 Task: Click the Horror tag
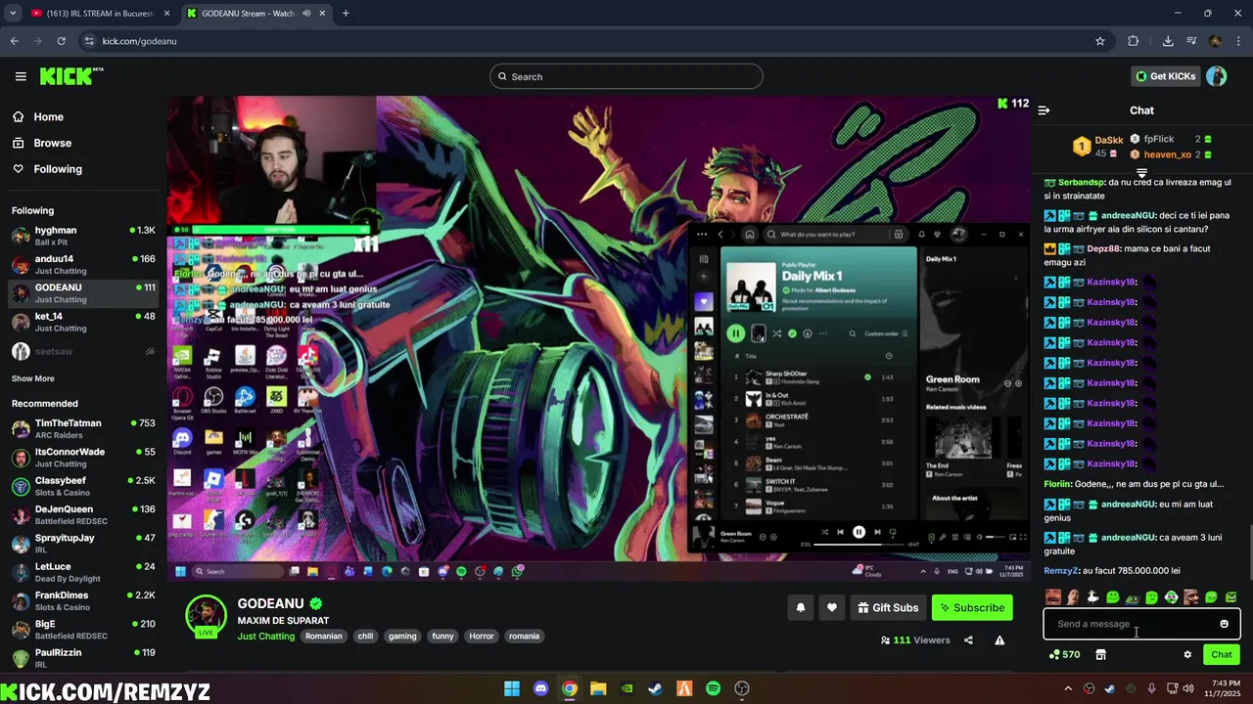coord(482,637)
